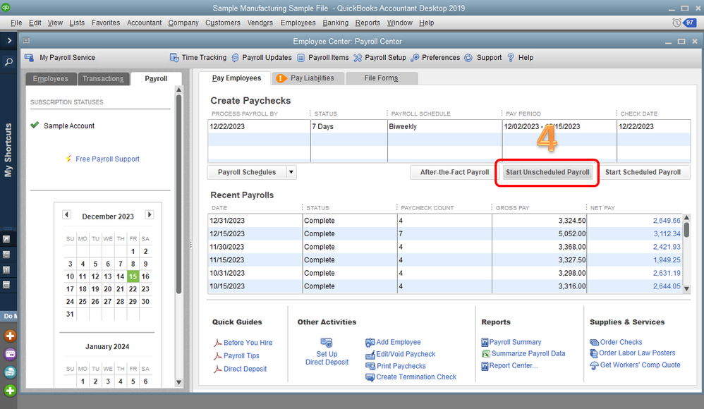Open Order Labor Law Posters link
704x409 pixels.
(x=637, y=353)
